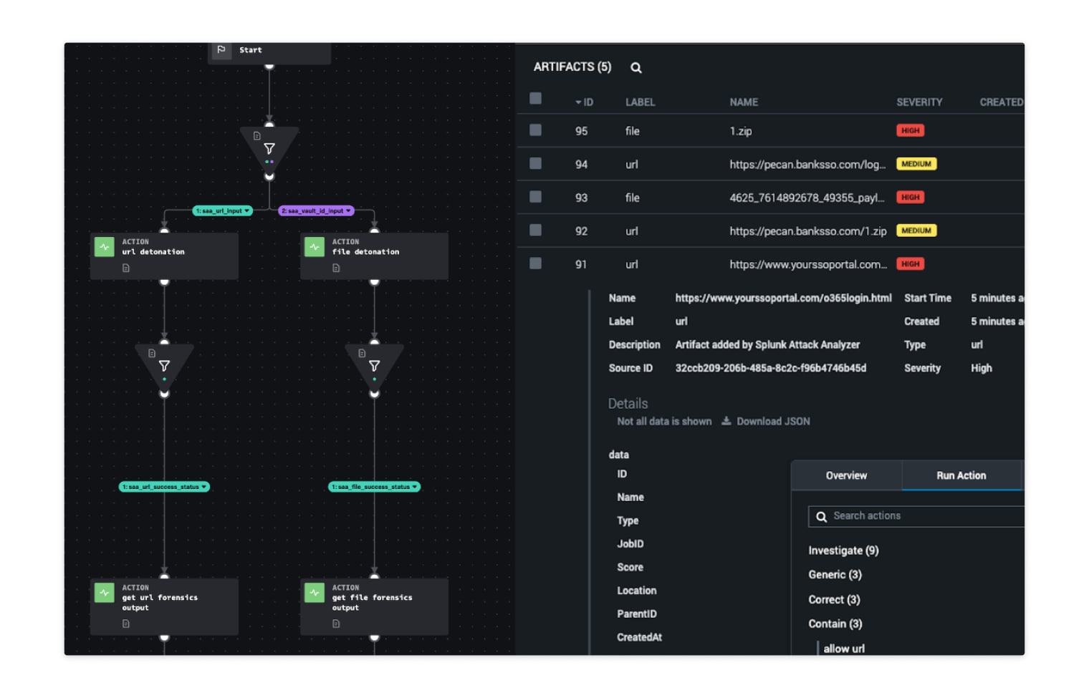This screenshot has width=1089, height=698.
Task: Select the filter funnel below file detonation
Action: coord(374,366)
